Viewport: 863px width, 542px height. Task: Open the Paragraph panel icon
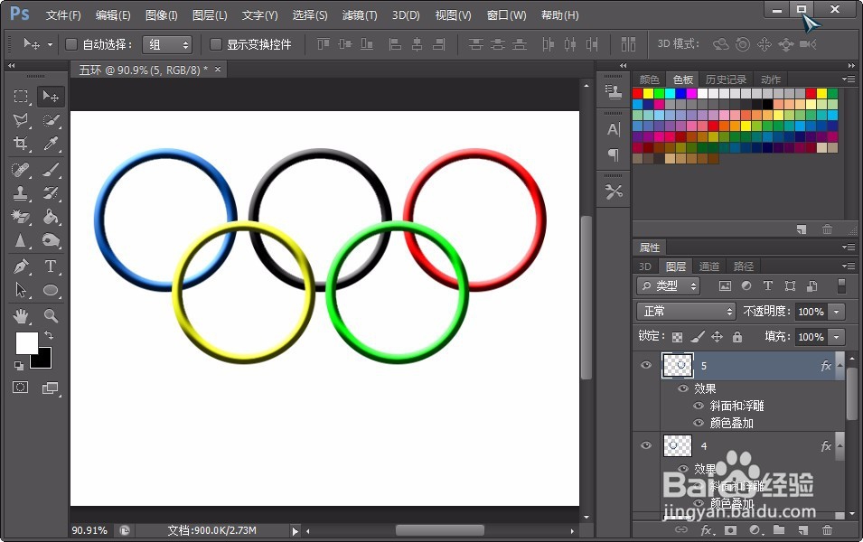(613, 154)
